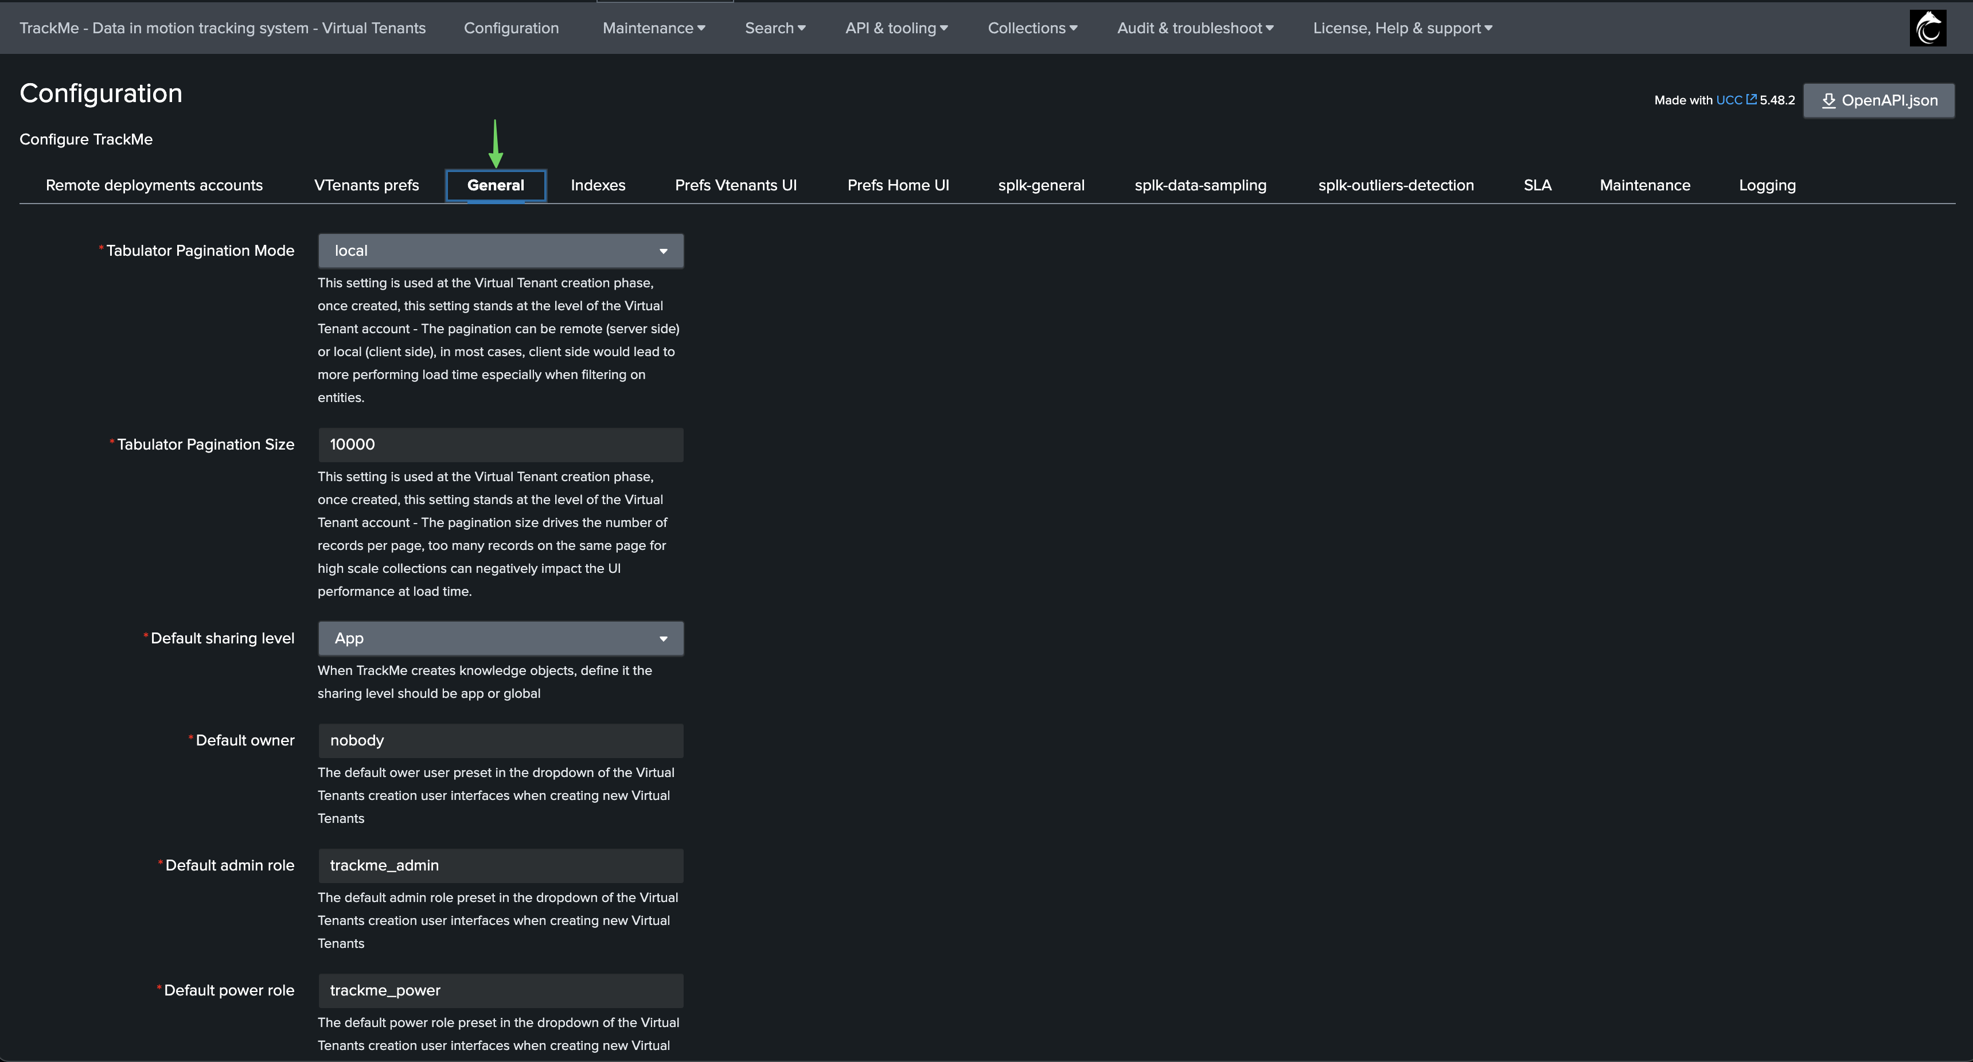
Task: Expand the Collections menu
Action: point(1032,28)
